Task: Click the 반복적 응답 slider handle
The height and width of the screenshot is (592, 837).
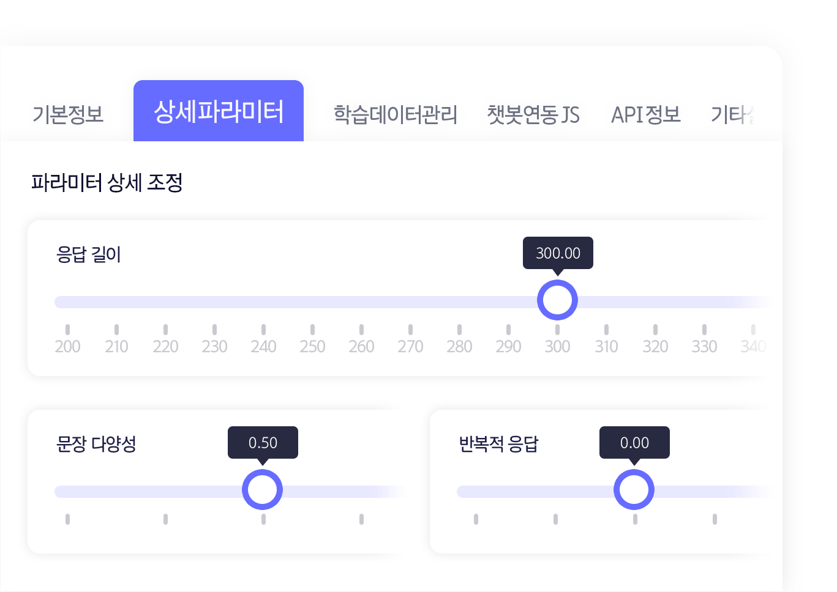Action: click(634, 490)
